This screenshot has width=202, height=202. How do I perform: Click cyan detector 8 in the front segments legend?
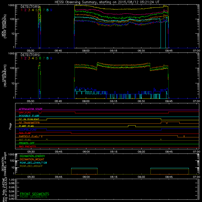[x=47, y=10]
